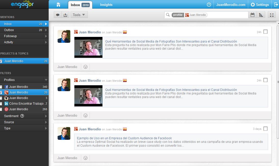
Task: Expand the Activity arrow
Action: [46, 42]
